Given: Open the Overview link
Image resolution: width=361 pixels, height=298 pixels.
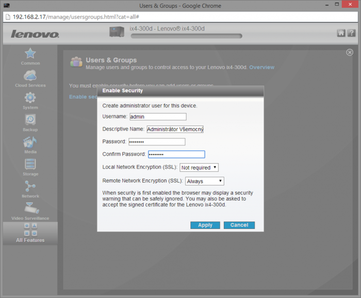Looking at the screenshot, I should (262, 68).
